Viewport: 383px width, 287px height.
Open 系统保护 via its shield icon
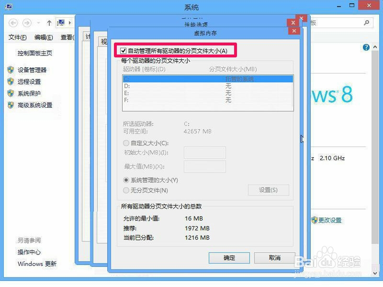coord(11,93)
